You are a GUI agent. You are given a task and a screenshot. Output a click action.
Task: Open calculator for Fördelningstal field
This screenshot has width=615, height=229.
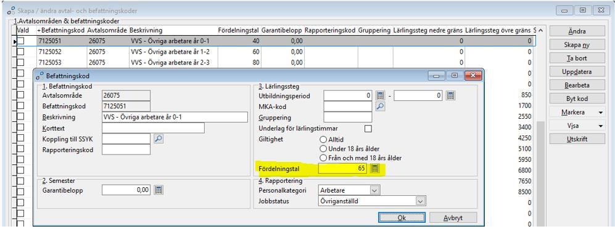(x=375, y=169)
